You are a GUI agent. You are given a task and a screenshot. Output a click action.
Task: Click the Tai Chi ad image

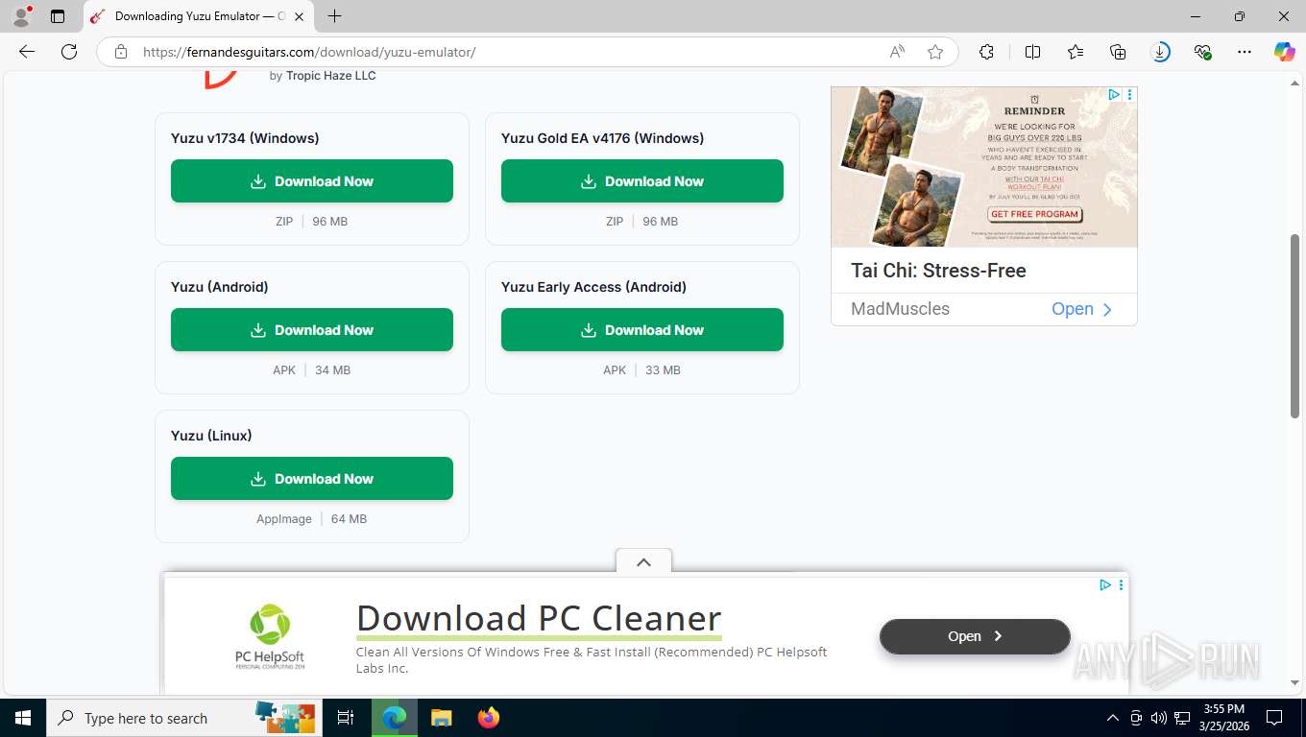click(983, 167)
